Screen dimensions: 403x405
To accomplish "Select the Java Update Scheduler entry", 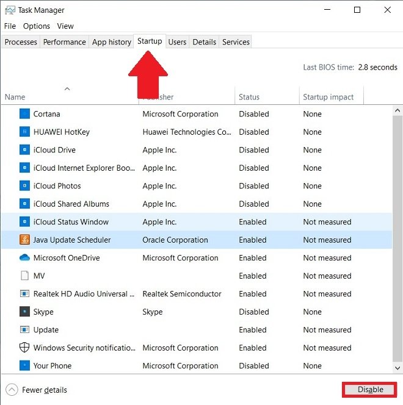I will [x=72, y=240].
